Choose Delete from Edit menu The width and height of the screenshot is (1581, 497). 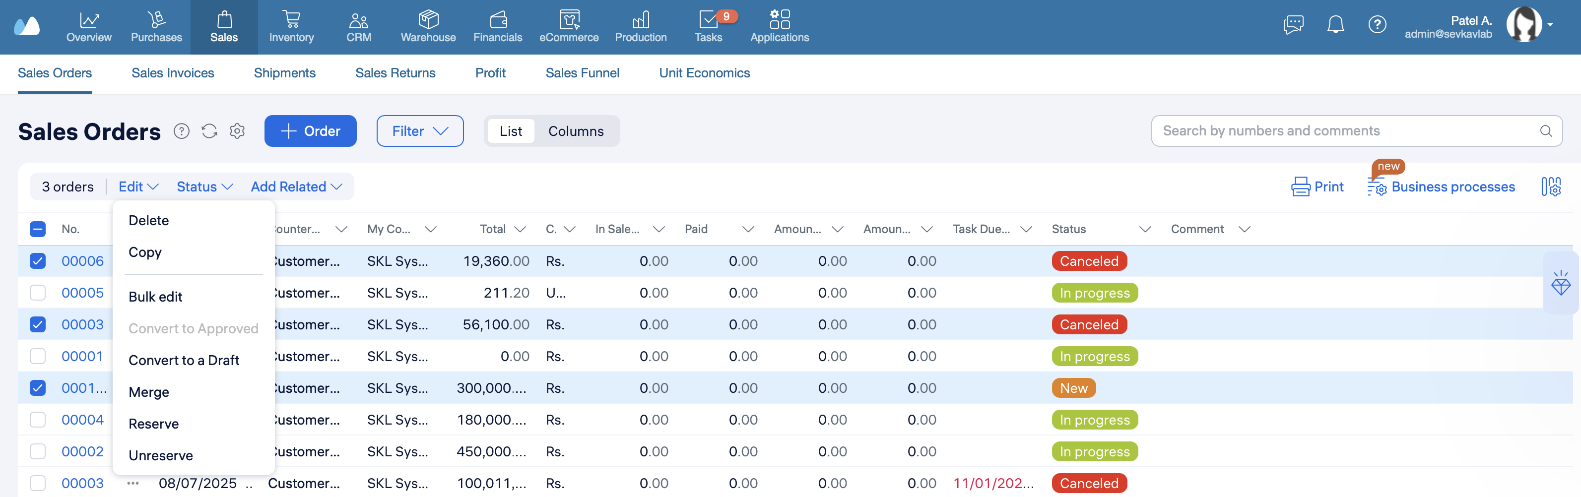coord(148,220)
